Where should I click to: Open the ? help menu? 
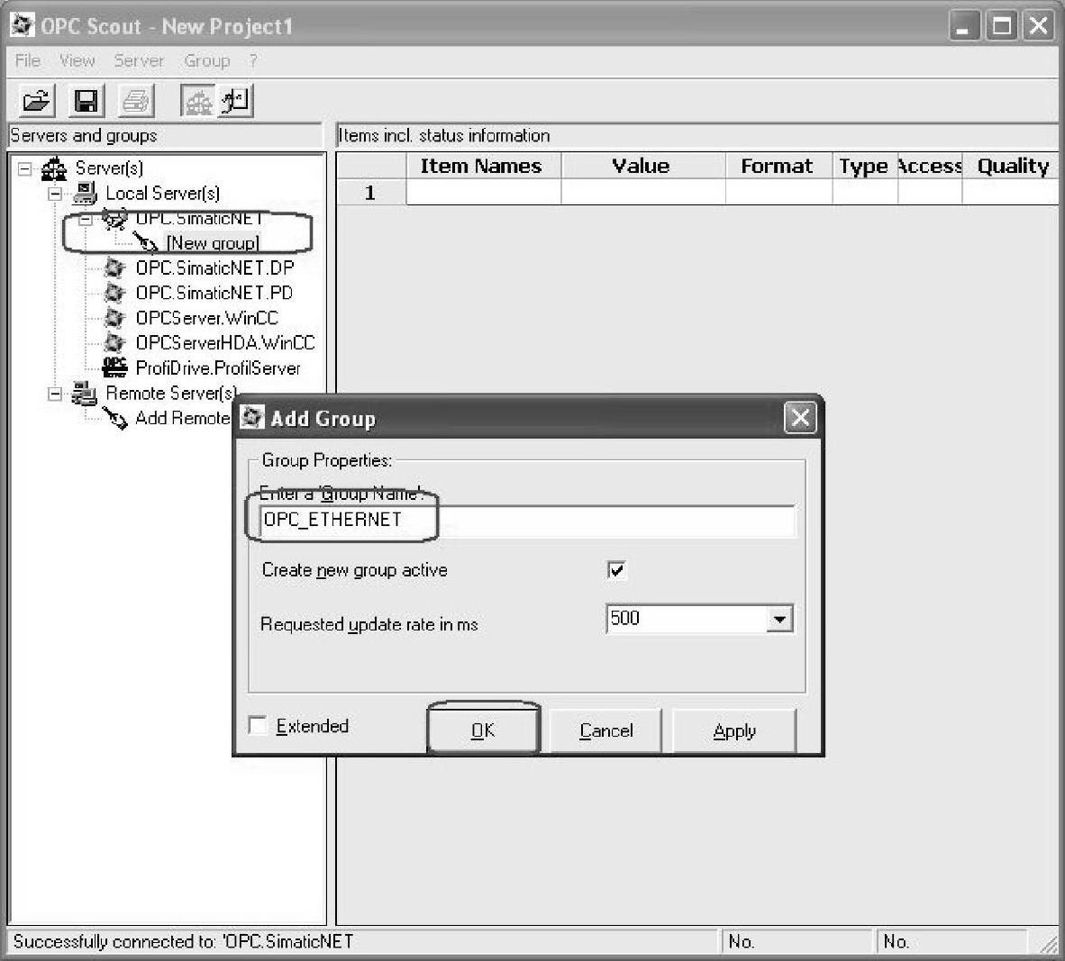[x=252, y=60]
